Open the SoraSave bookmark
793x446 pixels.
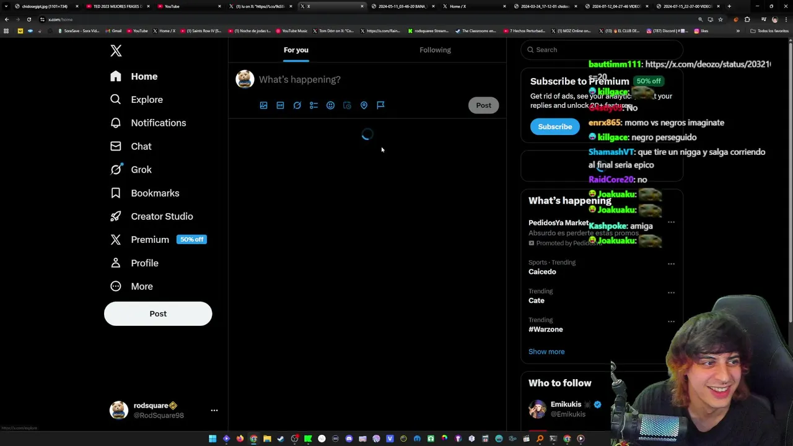[x=78, y=31]
